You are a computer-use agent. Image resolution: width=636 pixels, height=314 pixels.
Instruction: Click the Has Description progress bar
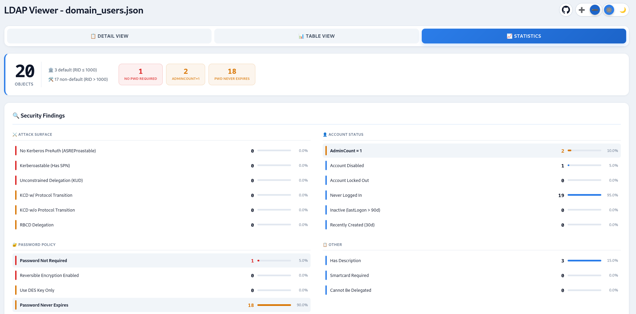pyautogui.click(x=584, y=260)
